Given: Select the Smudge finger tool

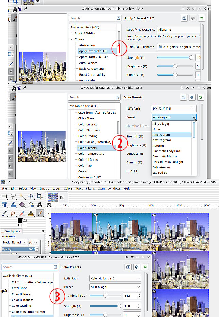Looking at the screenshot, I should pyautogui.click(x=13, y=213).
